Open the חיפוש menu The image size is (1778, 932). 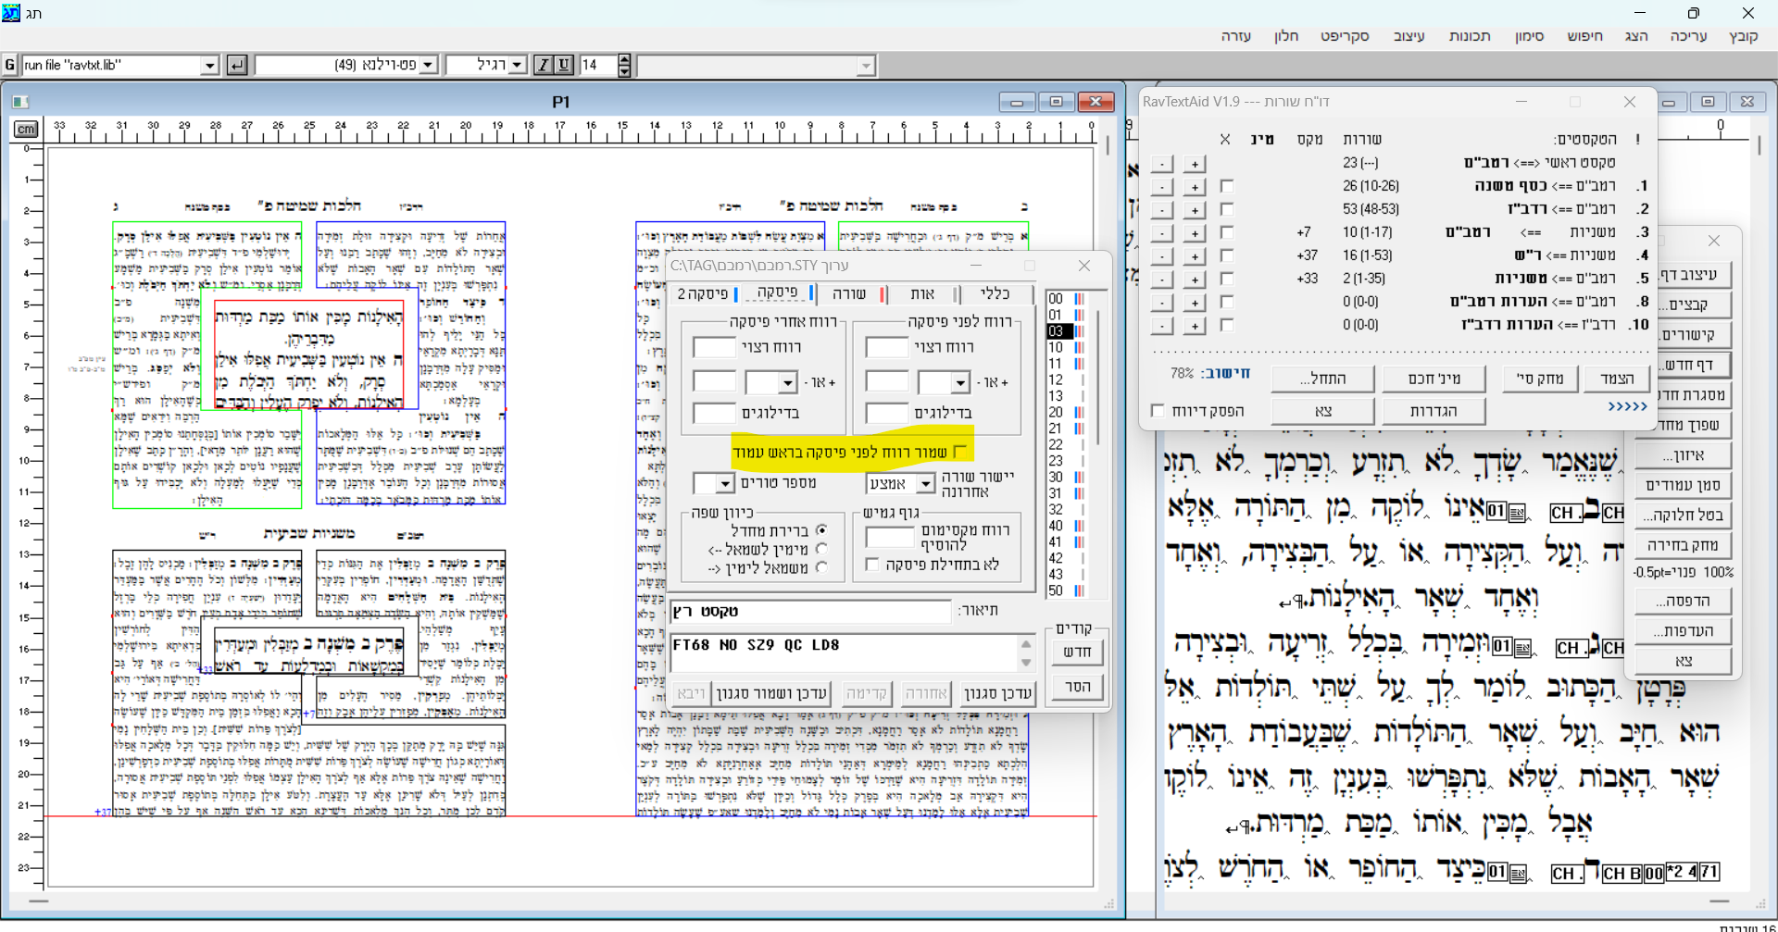tap(1584, 36)
